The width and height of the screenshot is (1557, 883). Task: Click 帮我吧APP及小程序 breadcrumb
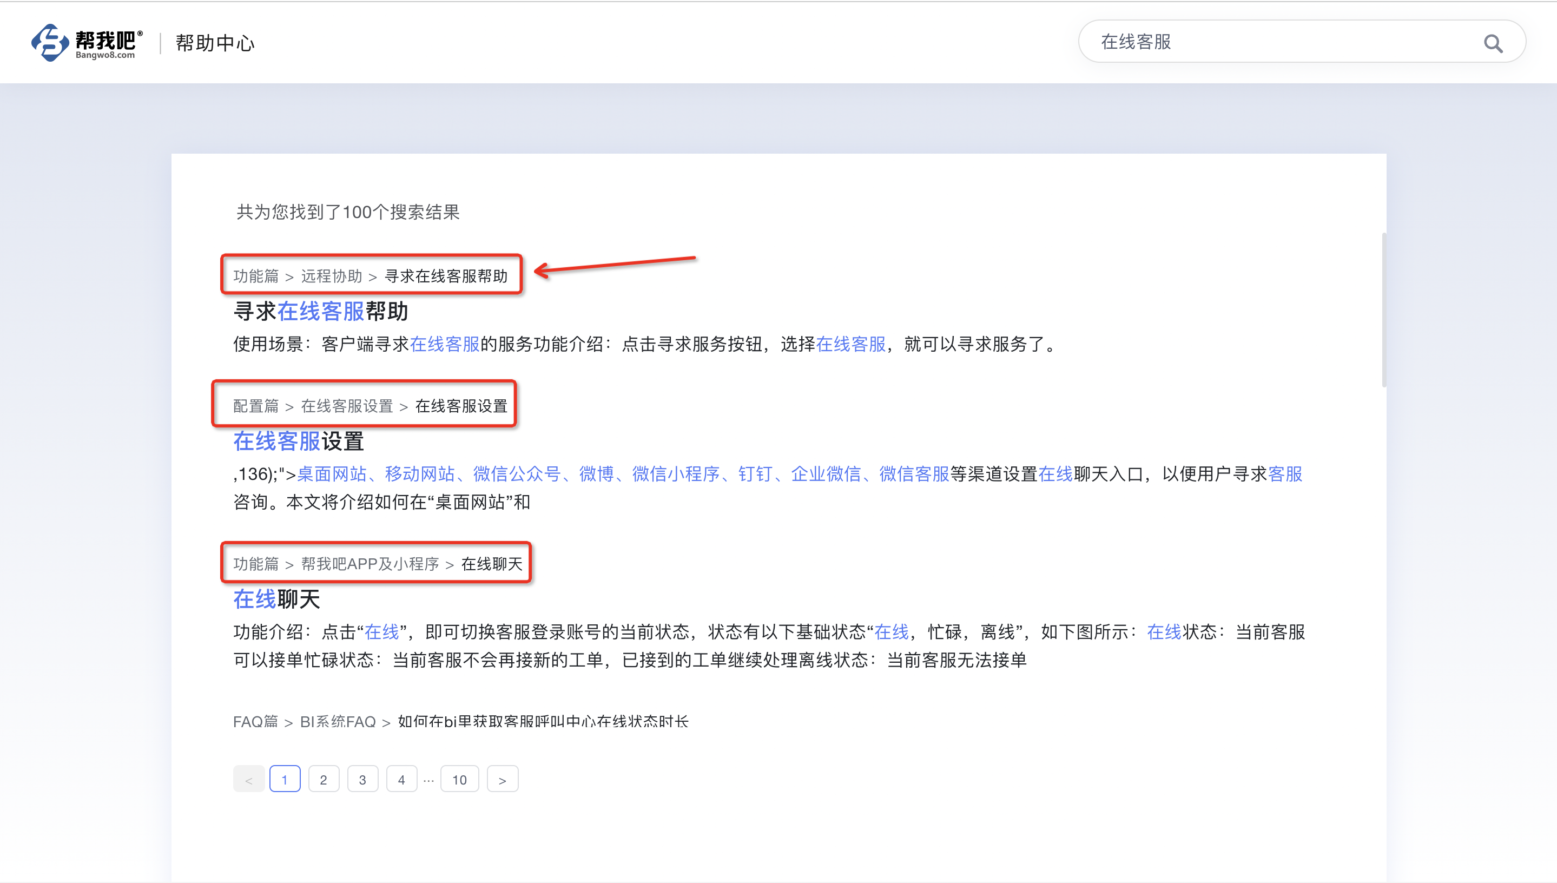pyautogui.click(x=370, y=564)
